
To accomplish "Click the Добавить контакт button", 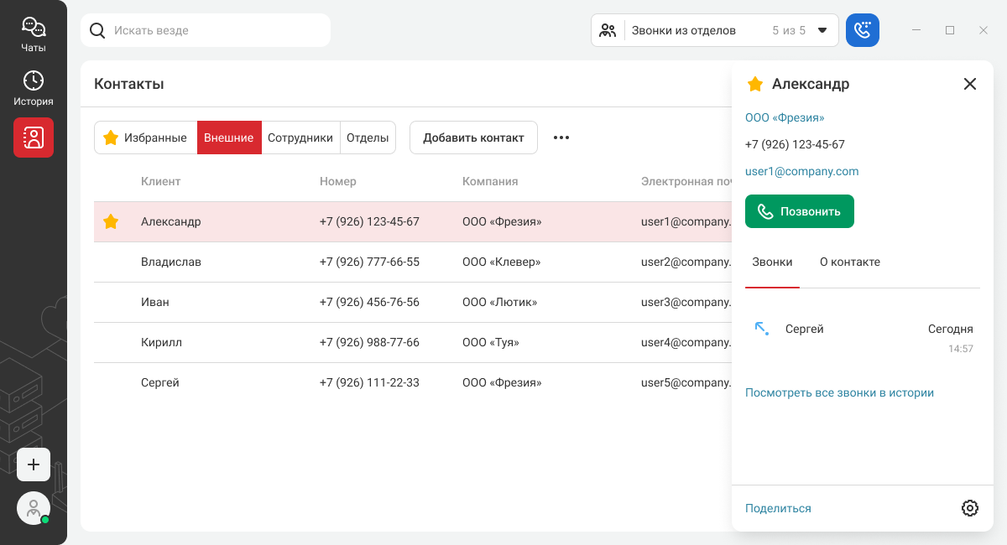I will (x=473, y=138).
